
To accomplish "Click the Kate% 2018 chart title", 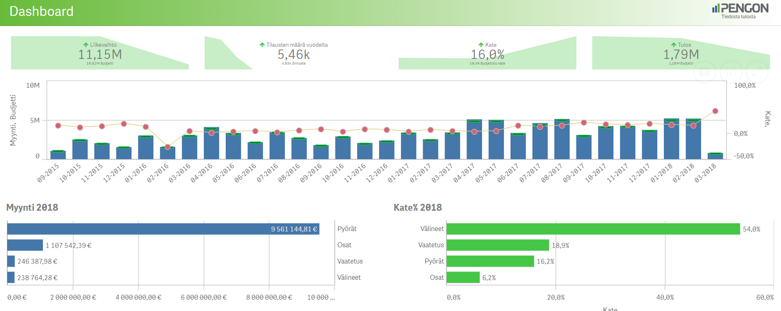I will [417, 207].
